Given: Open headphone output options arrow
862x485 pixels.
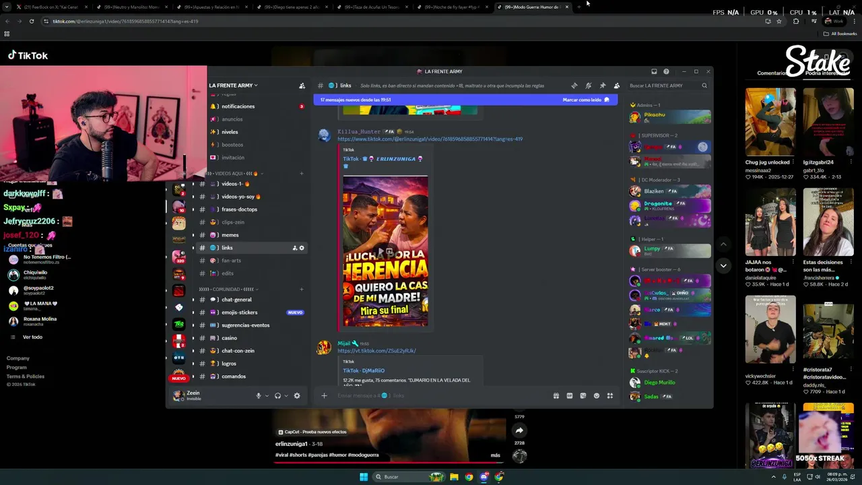Looking at the screenshot, I should pos(286,396).
